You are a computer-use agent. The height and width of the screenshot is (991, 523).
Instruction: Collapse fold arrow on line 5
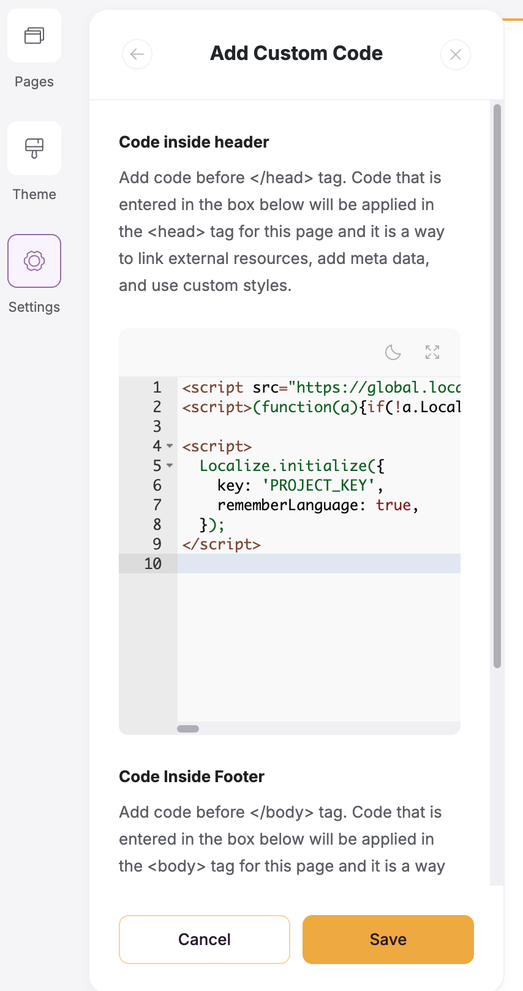pos(170,465)
